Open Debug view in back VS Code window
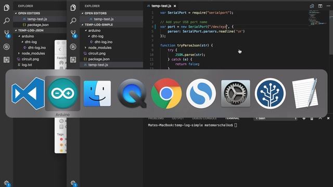333x187 pixels. pyautogui.click(x=7, y=47)
